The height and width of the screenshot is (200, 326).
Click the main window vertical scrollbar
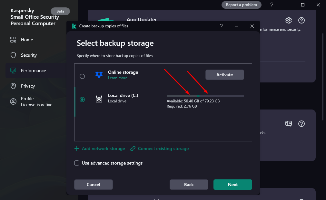[x=323, y=77]
